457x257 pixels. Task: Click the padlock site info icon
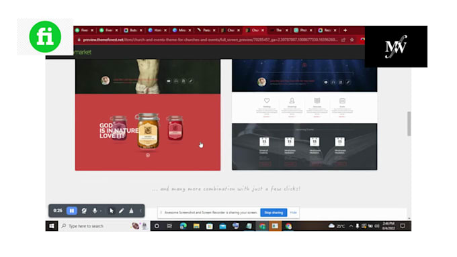pos(79,40)
